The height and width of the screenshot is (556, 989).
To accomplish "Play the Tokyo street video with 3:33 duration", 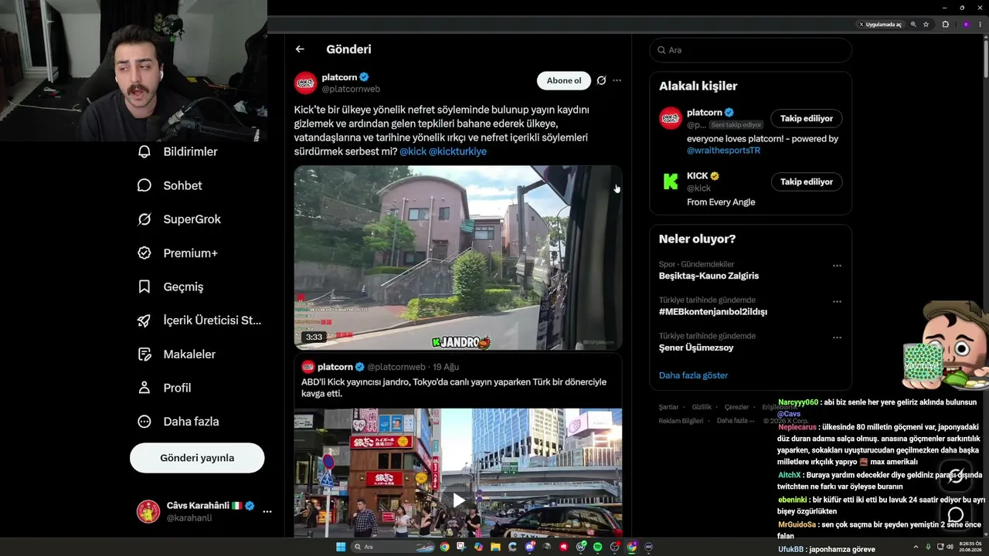I will click(458, 258).
